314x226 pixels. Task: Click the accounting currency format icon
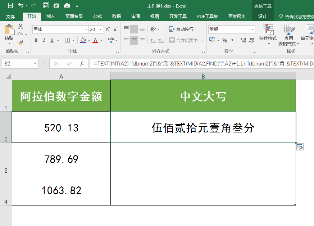click(x=212, y=40)
